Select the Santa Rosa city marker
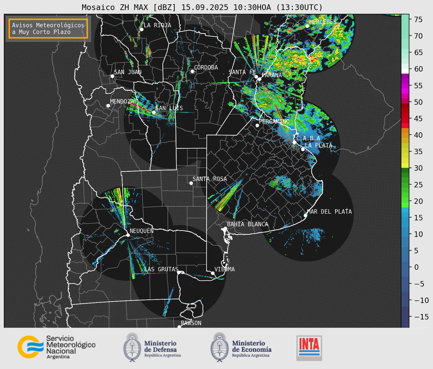The width and height of the screenshot is (433, 369). tap(191, 183)
